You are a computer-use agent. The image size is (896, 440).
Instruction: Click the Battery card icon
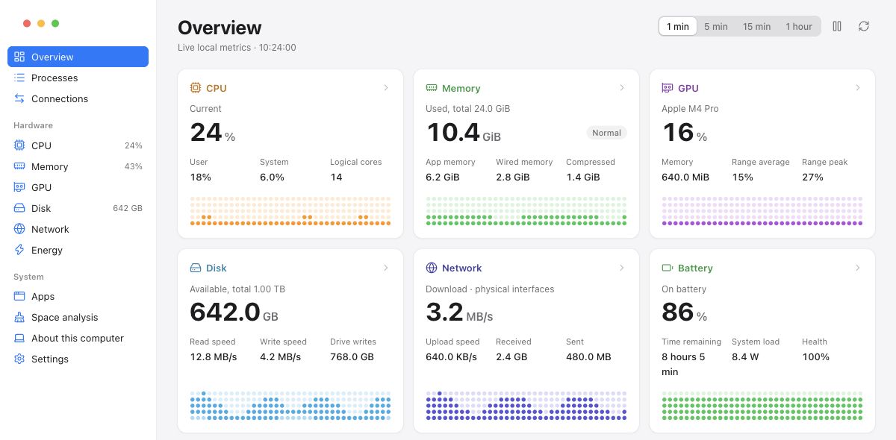pyautogui.click(x=668, y=268)
